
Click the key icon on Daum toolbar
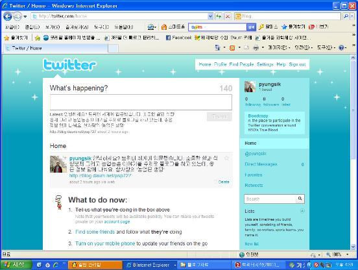click(261, 27)
